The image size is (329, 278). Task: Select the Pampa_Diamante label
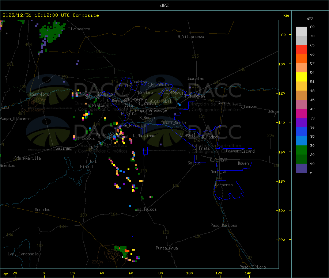click(15, 119)
